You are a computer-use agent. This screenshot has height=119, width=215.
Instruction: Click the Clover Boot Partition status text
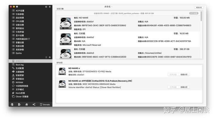tap(110, 87)
